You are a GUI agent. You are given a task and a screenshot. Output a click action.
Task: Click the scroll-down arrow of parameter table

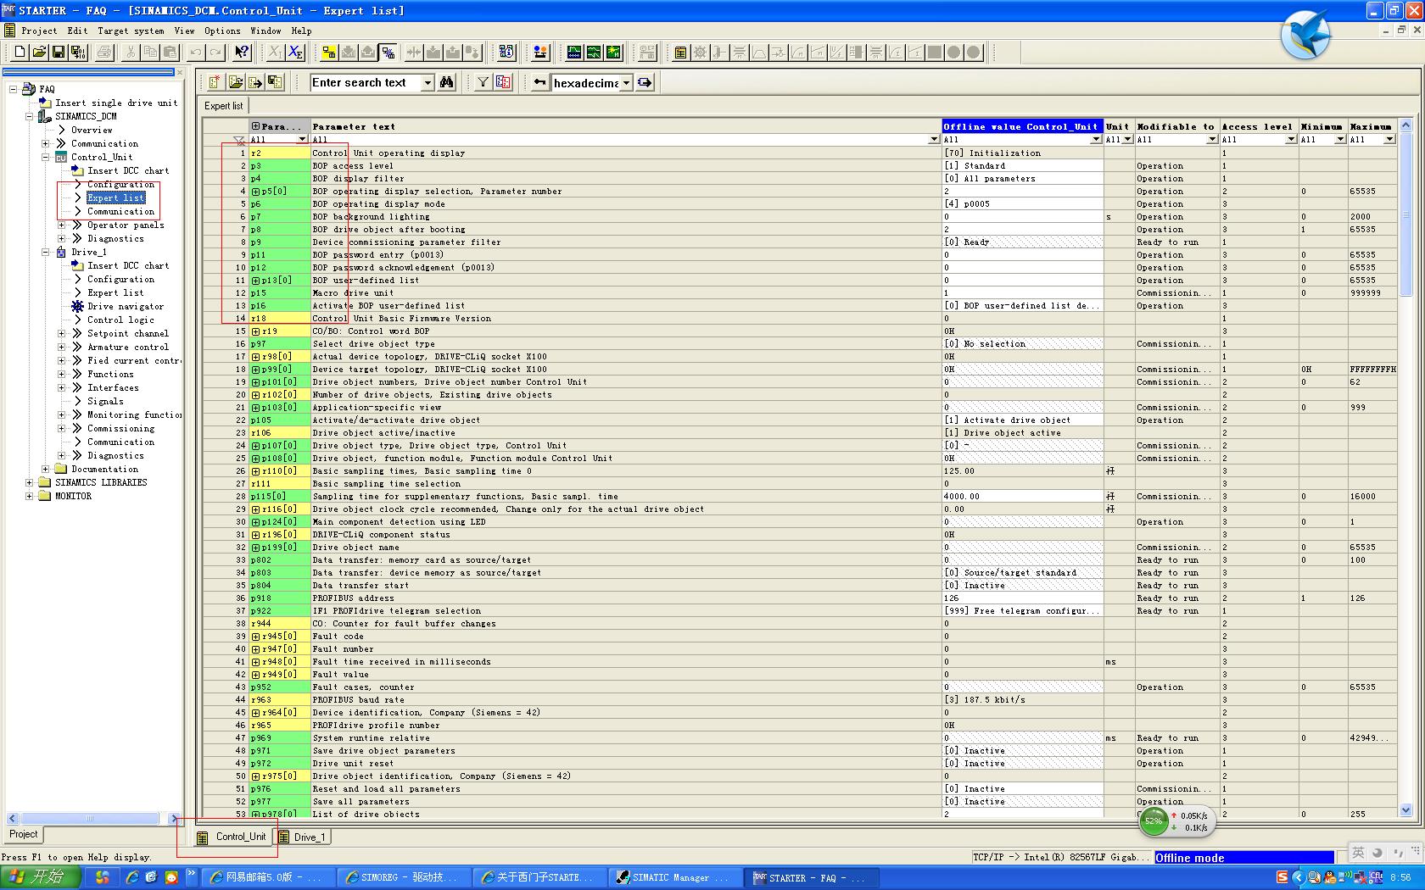pos(1405,810)
